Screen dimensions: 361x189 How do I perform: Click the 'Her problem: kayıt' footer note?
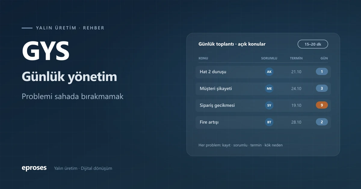(241, 145)
